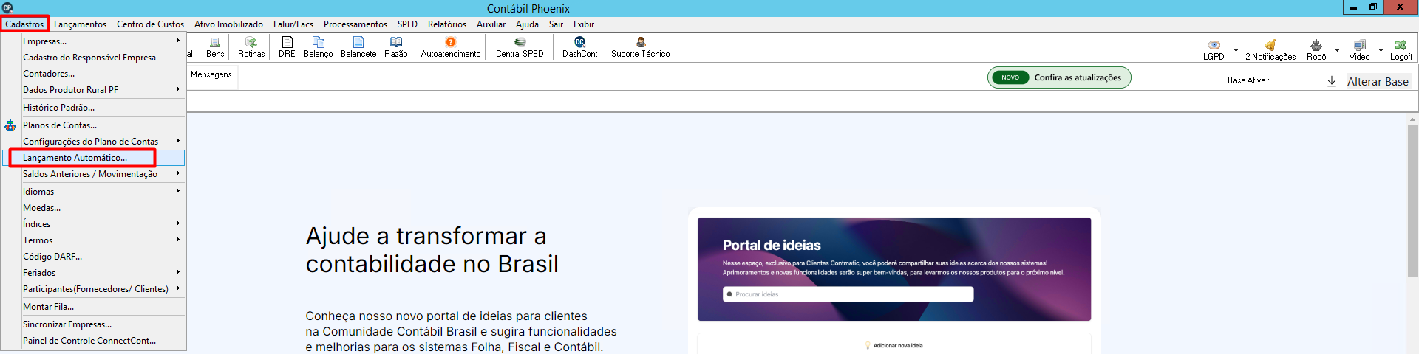Open the Razão book icon
The image size is (1419, 354).
[x=396, y=47]
